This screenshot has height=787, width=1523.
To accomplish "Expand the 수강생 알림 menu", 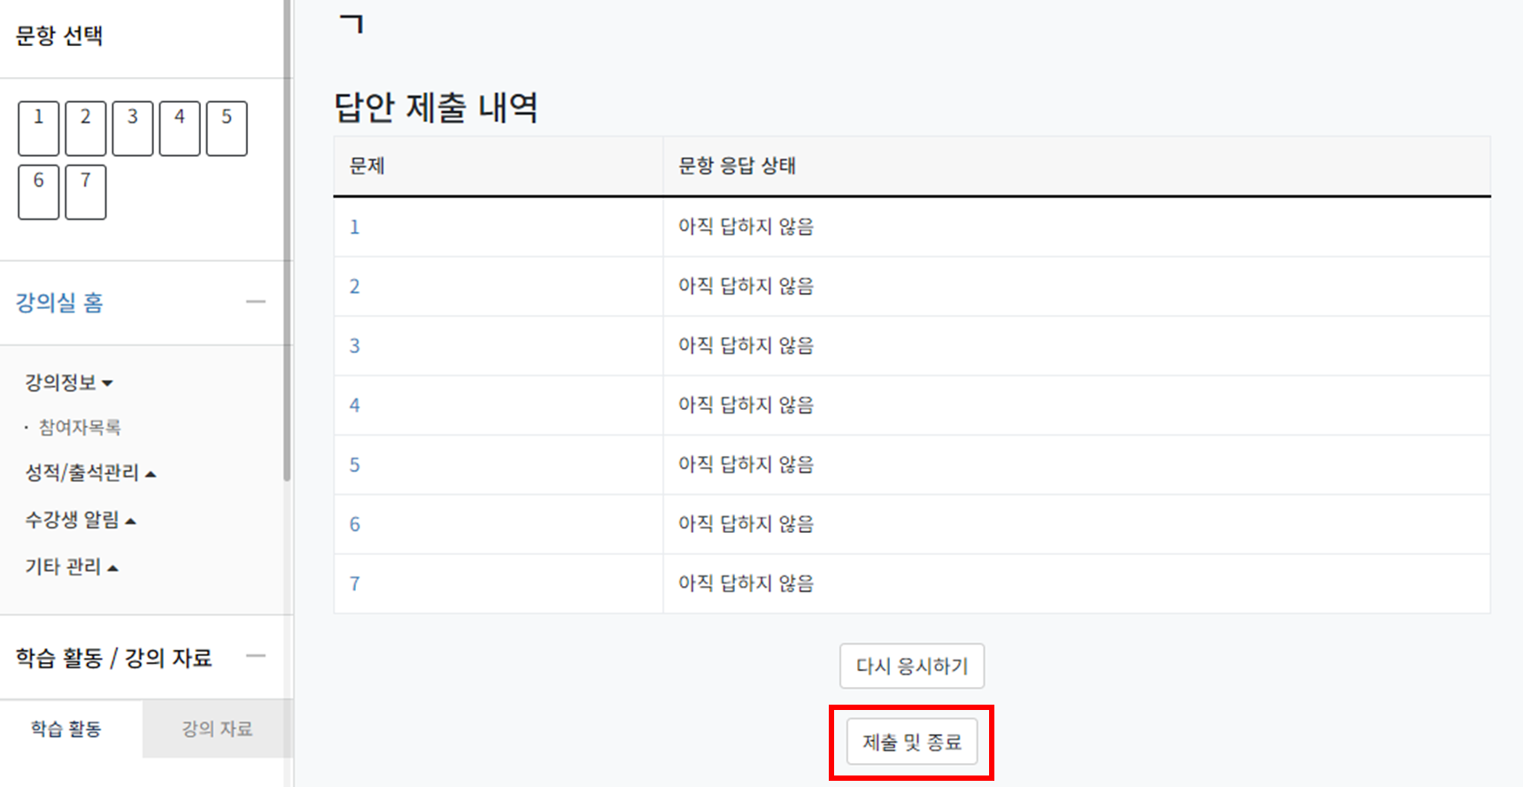I will click(x=81, y=520).
